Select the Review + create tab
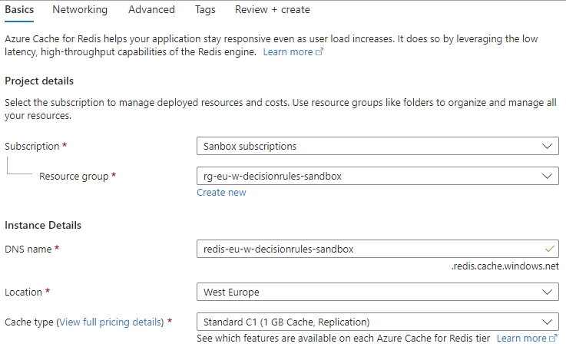This screenshot has width=566, height=347. [273, 10]
